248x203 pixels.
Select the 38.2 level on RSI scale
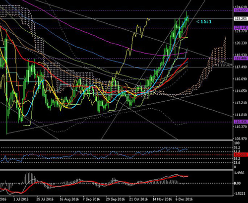237,158
